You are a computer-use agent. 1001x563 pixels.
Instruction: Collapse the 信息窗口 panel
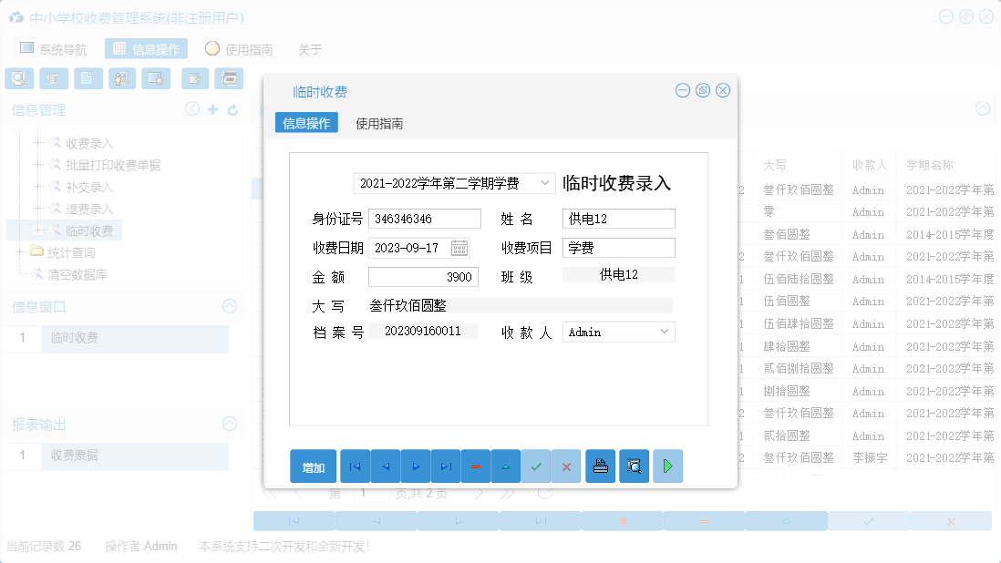(230, 307)
